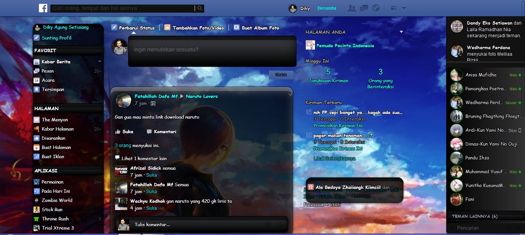Screen dimensions: 525x235
Task: Expand Halaman Anda dropdown arrow
Action: 401,32
